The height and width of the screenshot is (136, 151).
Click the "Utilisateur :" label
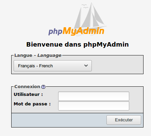28,95
